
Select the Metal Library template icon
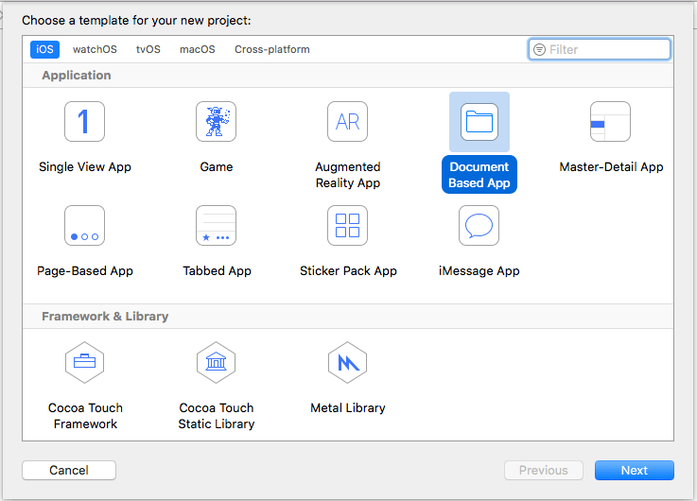point(347,362)
